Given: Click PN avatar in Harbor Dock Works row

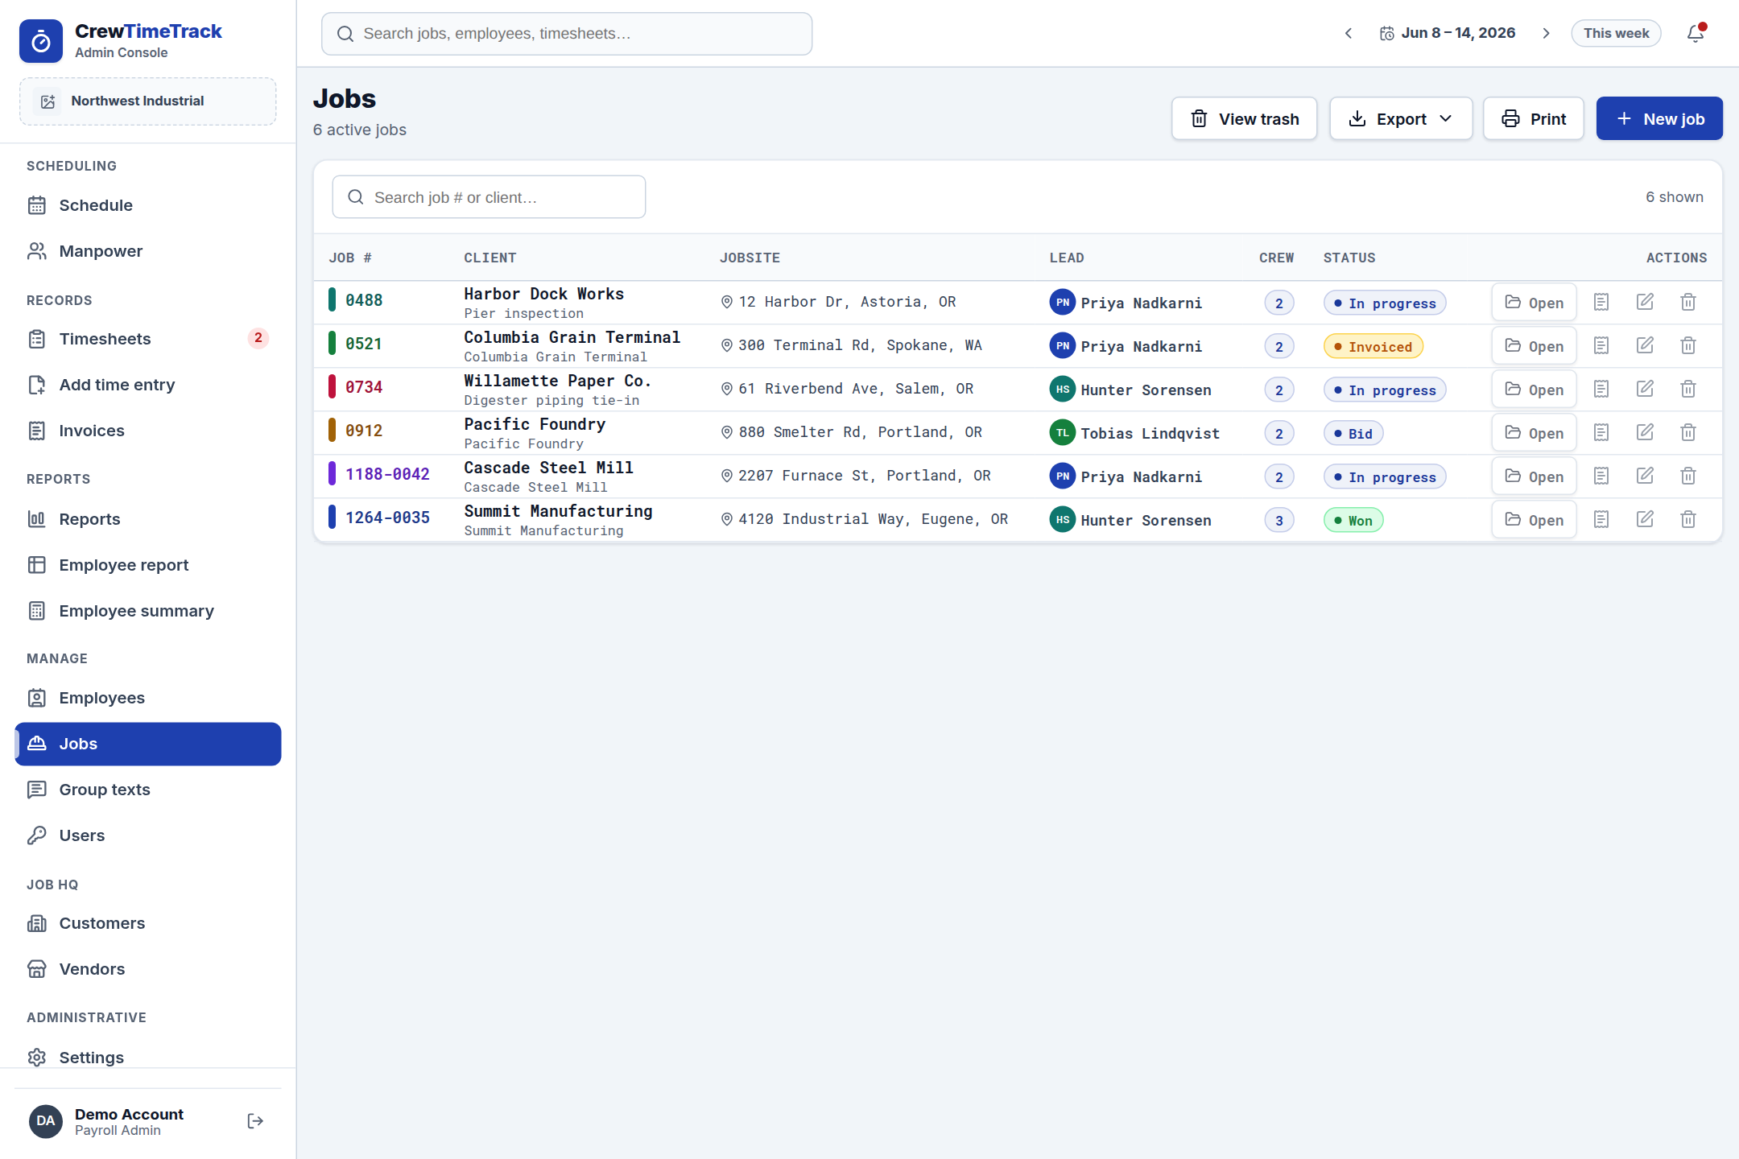Looking at the screenshot, I should 1063,302.
